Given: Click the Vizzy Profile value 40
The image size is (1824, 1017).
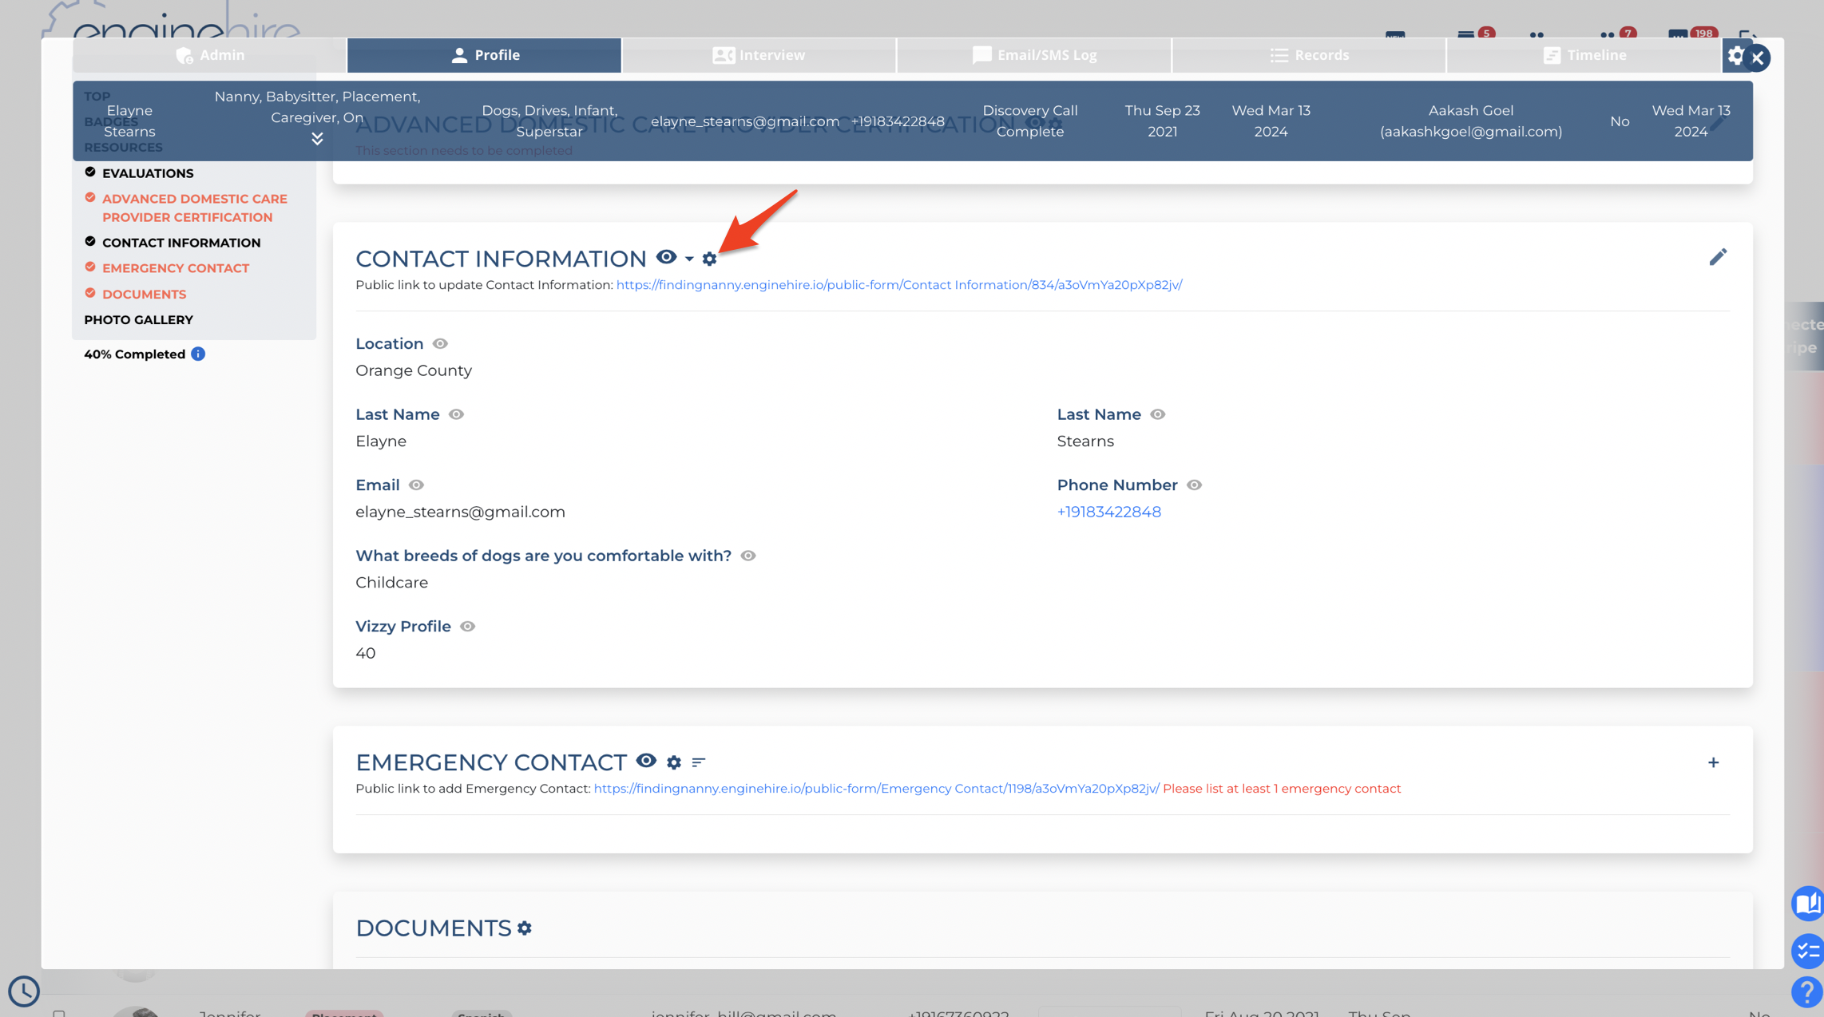Looking at the screenshot, I should point(365,653).
